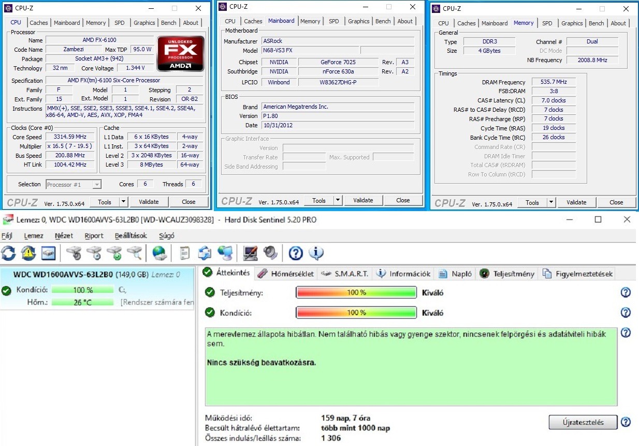Image resolution: width=639 pixels, height=446 pixels.
Task: Open Caches tab in CPU-Z CPU window
Action: (39, 23)
